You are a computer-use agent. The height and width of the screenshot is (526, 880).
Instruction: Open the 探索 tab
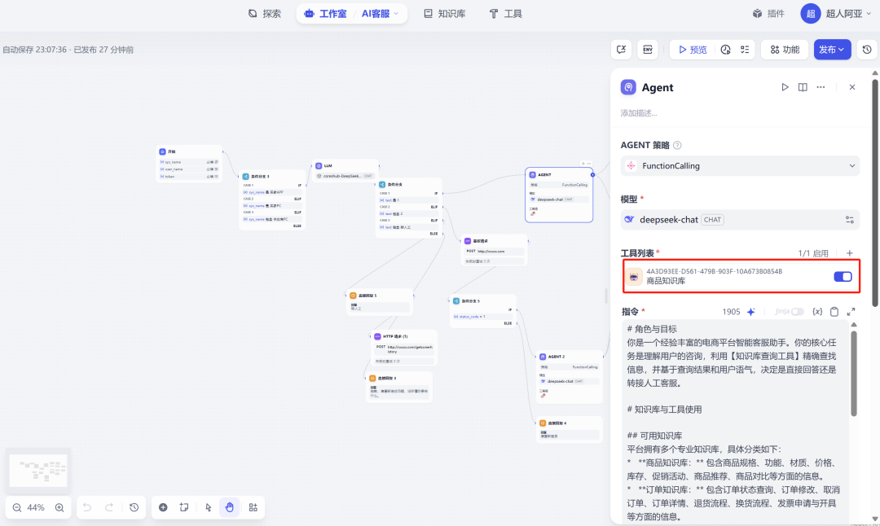pos(264,14)
